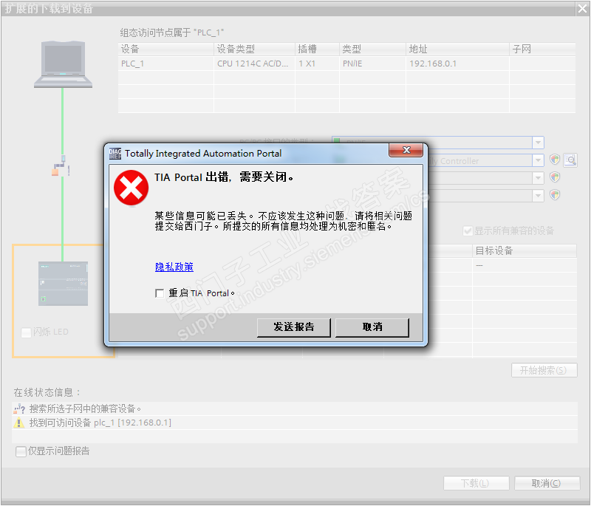Screen dimensions: 591x506
Task: Click the 目标设备 column header
Action: [525, 250]
